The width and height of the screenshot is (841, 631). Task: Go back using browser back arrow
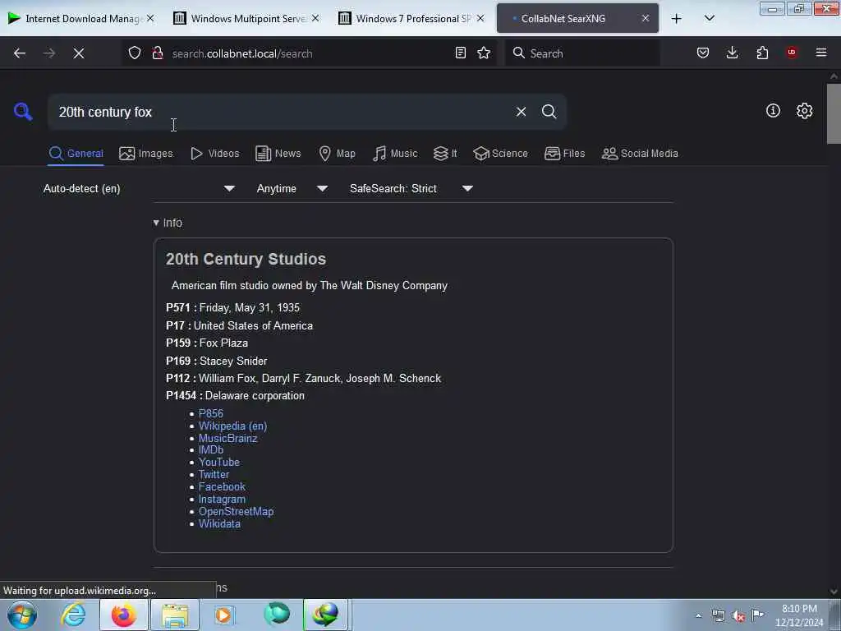click(20, 53)
